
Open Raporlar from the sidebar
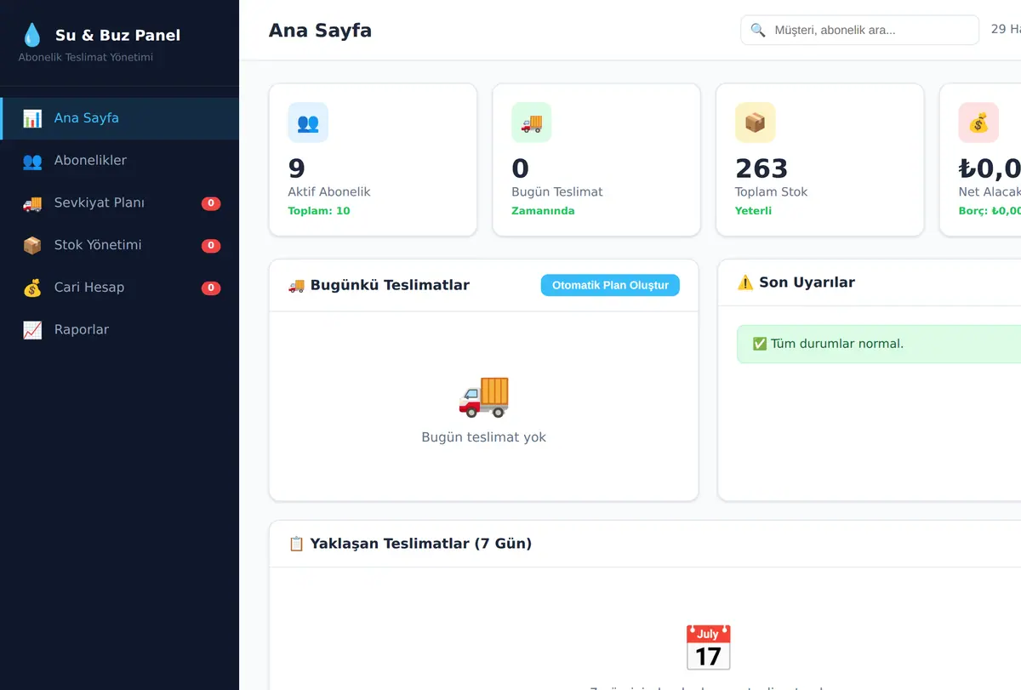(119, 330)
